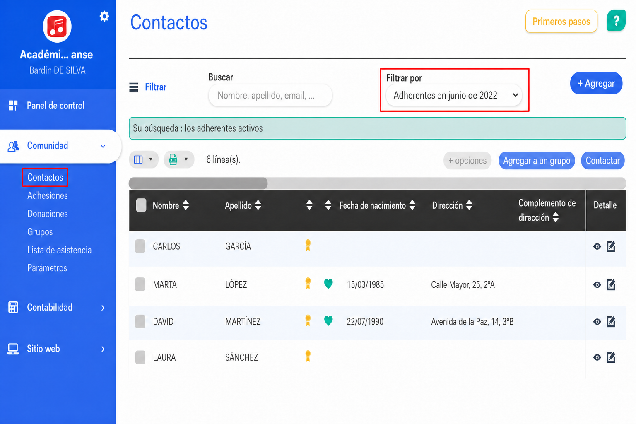Image resolution: width=636 pixels, height=424 pixels.
Task: Click the Primeros pasos button
Action: pyautogui.click(x=561, y=21)
